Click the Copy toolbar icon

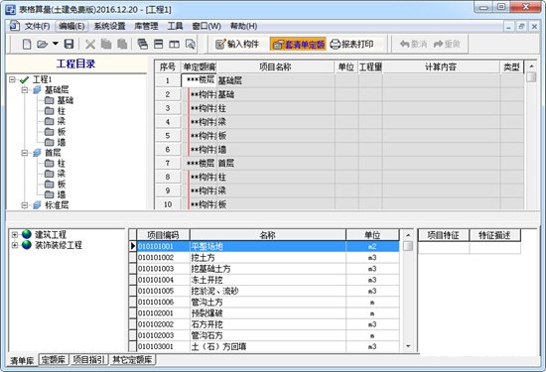pos(106,45)
